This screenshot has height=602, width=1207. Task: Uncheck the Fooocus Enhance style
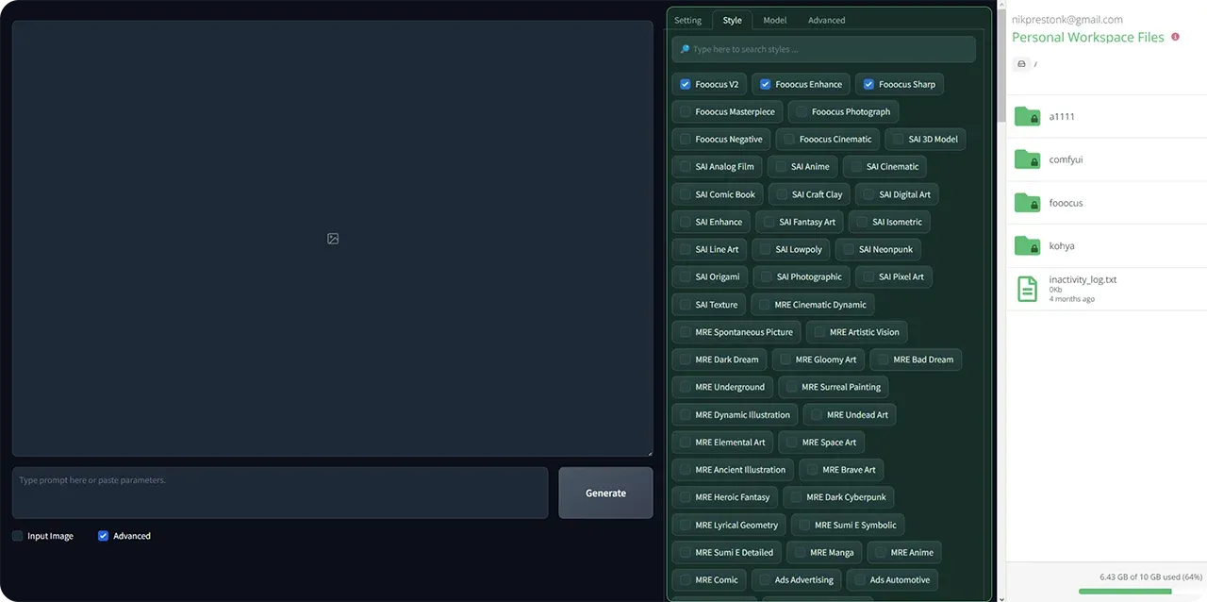(765, 84)
